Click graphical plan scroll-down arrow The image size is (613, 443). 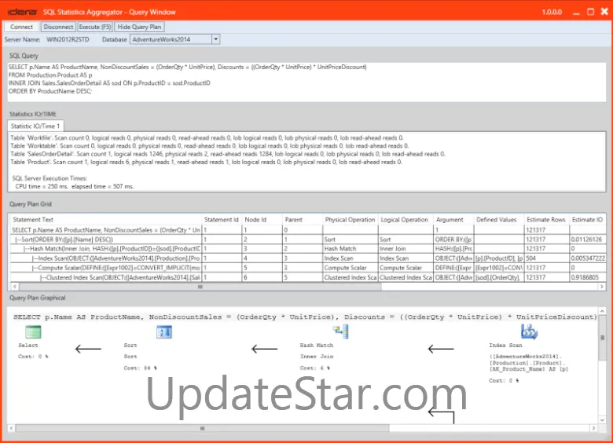click(x=602, y=419)
